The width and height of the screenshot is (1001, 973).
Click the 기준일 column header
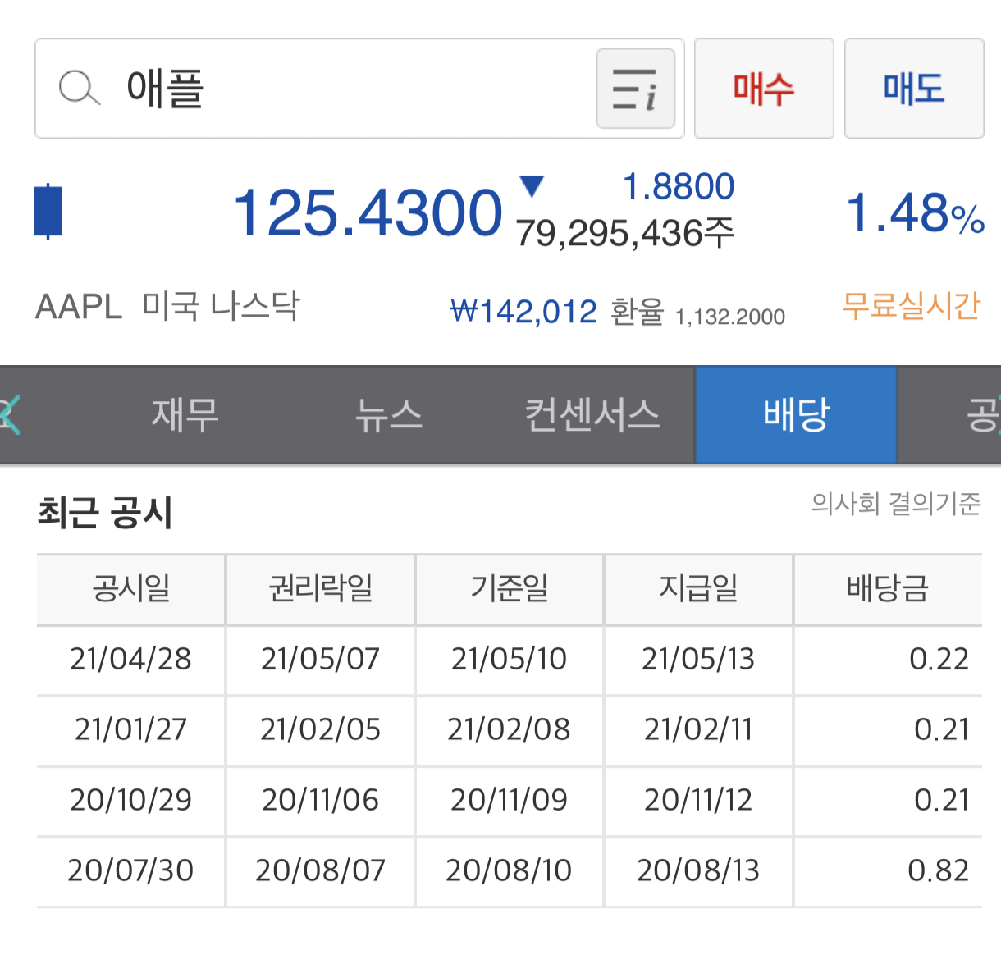[510, 588]
